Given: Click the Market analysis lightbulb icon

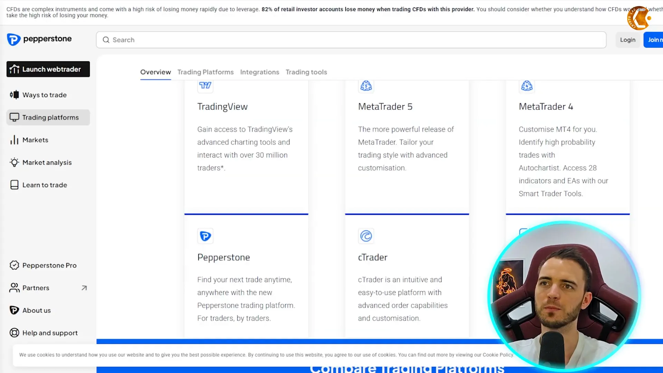Looking at the screenshot, I should point(15,162).
